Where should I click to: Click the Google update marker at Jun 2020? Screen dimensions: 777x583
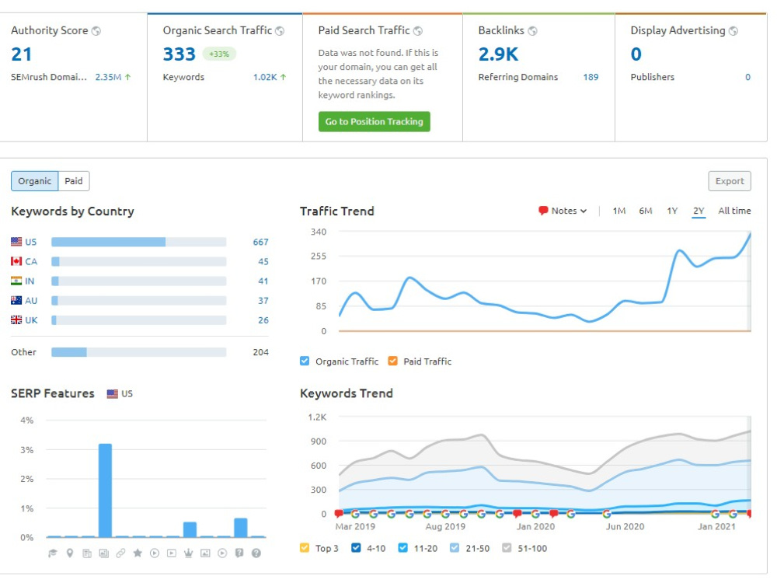607,514
